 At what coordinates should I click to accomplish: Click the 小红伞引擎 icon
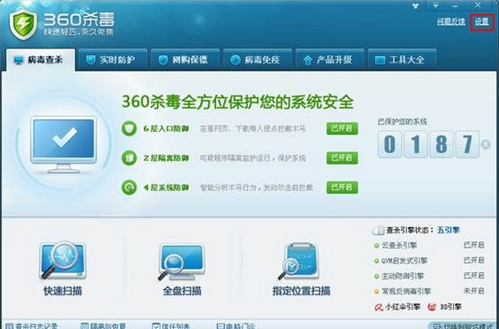(380, 307)
